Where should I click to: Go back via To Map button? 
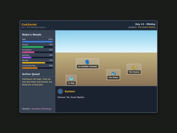(x=71, y=80)
